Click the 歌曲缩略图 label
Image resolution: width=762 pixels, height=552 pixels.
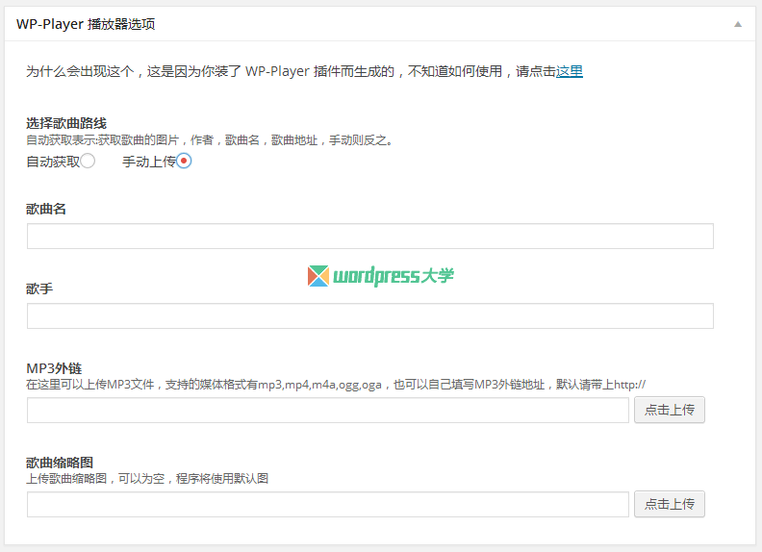[60, 463]
